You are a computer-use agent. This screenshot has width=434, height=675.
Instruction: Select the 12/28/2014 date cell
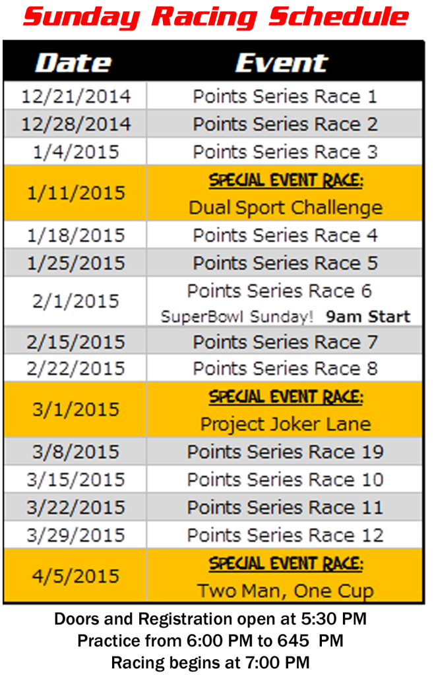tap(76, 124)
